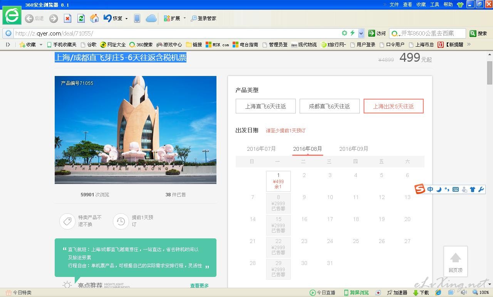The height and width of the screenshot is (297, 493).
Task: Switch to the 2016年07月 month tab
Action: tap(262, 149)
